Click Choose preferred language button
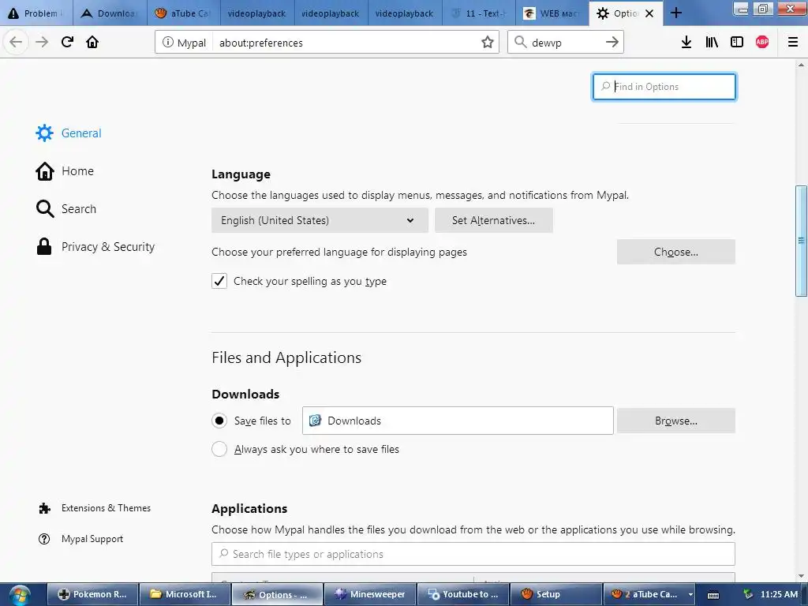Screen dimensions: 808x606 coord(676,252)
